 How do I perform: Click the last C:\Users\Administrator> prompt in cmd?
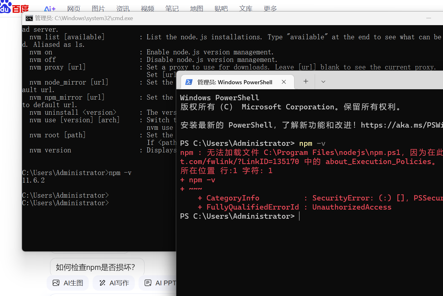(x=65, y=203)
